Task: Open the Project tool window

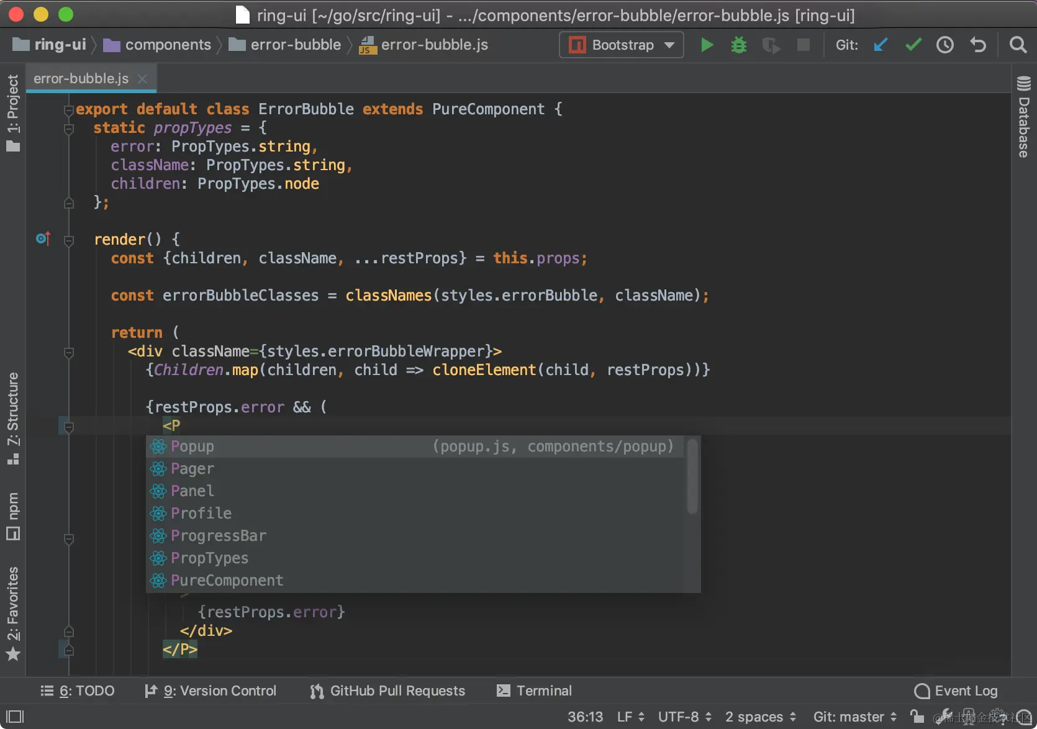Action: (13, 113)
